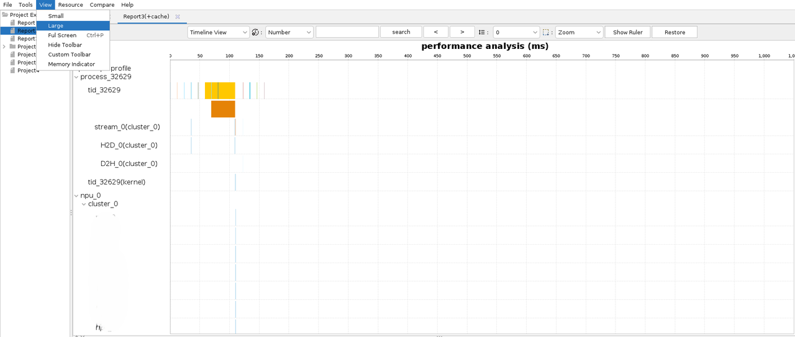
Task: Select the Memory Indicator menu entry
Action: [x=71, y=64]
